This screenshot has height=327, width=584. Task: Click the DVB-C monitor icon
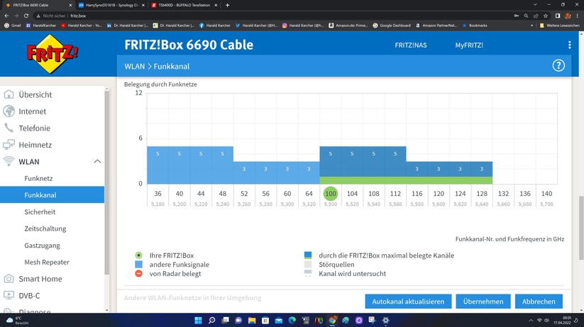[9, 295]
